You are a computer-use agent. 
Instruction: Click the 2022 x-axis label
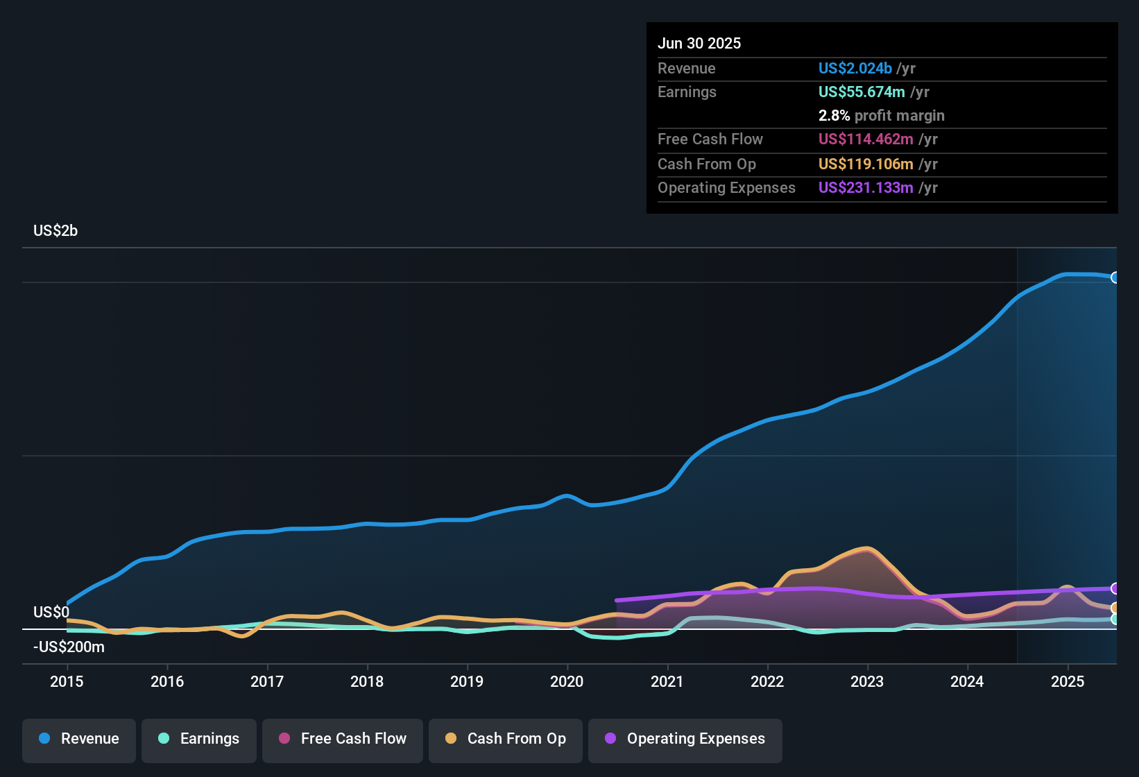[x=767, y=681]
